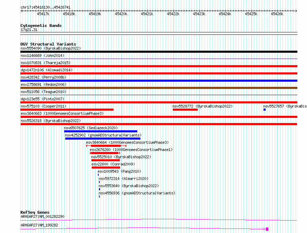Click the 45420k ruler tick label

point(121,14)
